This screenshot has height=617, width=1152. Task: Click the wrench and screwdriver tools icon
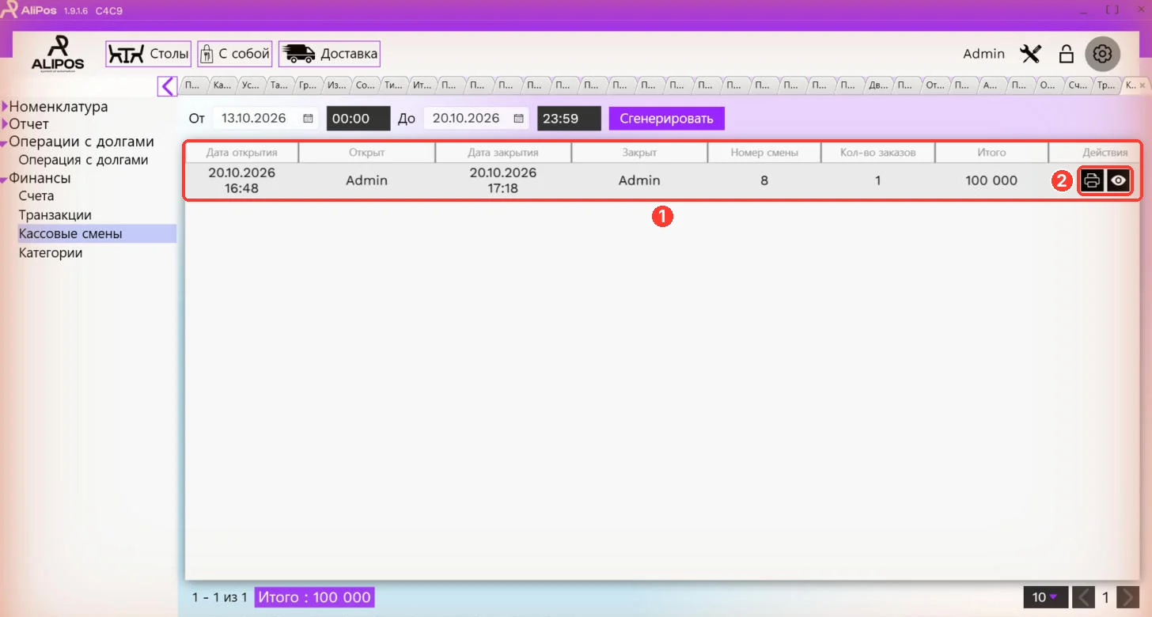1031,54
